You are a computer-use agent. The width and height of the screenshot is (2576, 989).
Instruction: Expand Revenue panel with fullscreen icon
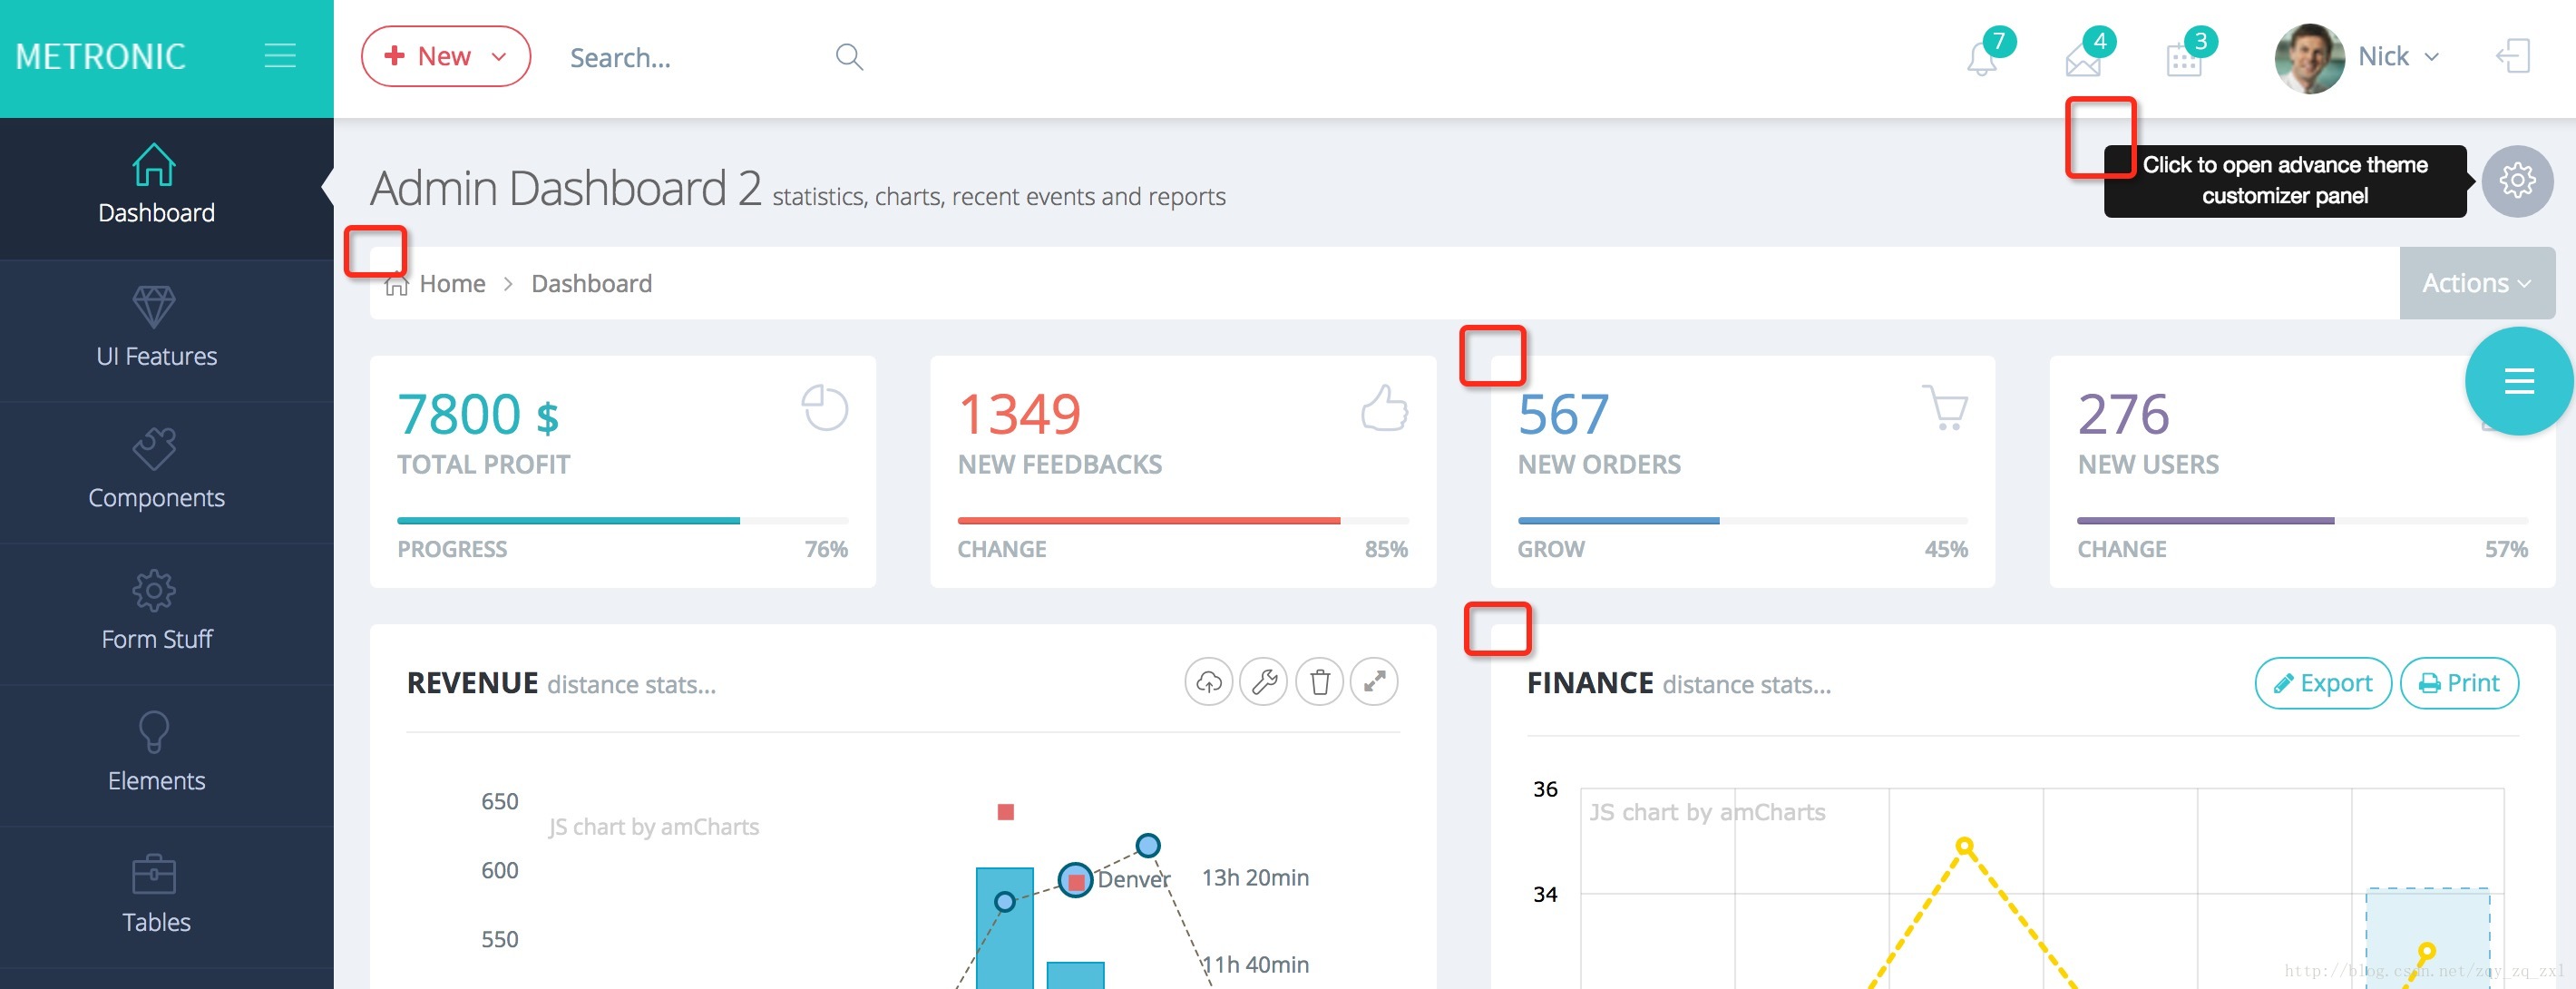1374,683
